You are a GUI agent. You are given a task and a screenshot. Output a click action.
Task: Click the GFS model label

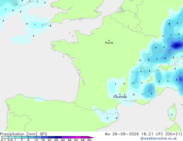43,134
